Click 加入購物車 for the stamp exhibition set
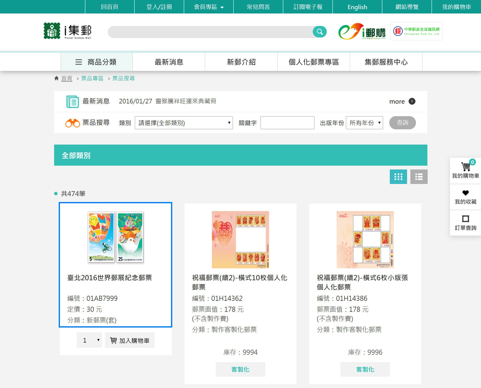481x388 pixels. click(130, 340)
